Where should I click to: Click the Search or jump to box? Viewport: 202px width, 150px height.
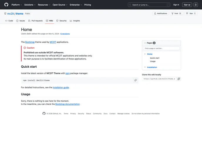tap(149, 5)
